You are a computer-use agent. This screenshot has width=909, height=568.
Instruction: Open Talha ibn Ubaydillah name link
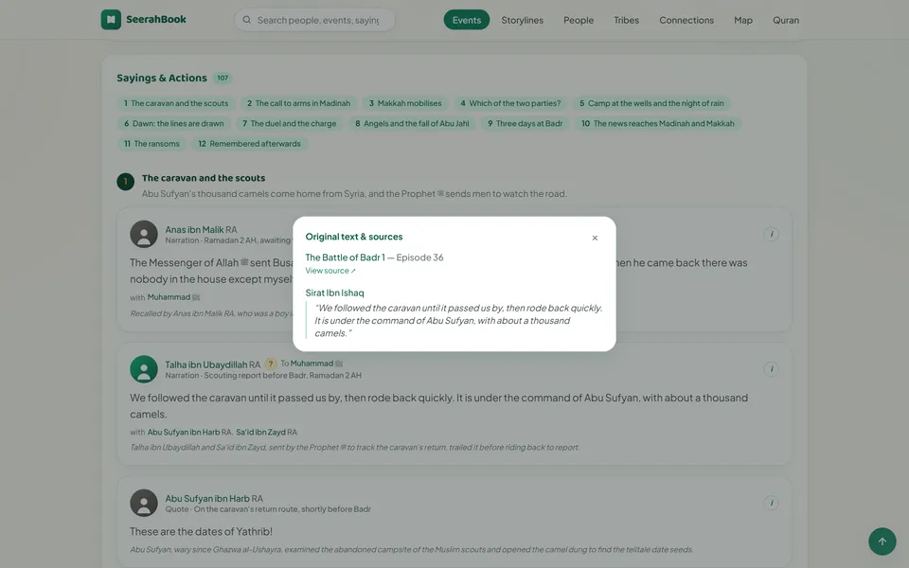point(206,364)
